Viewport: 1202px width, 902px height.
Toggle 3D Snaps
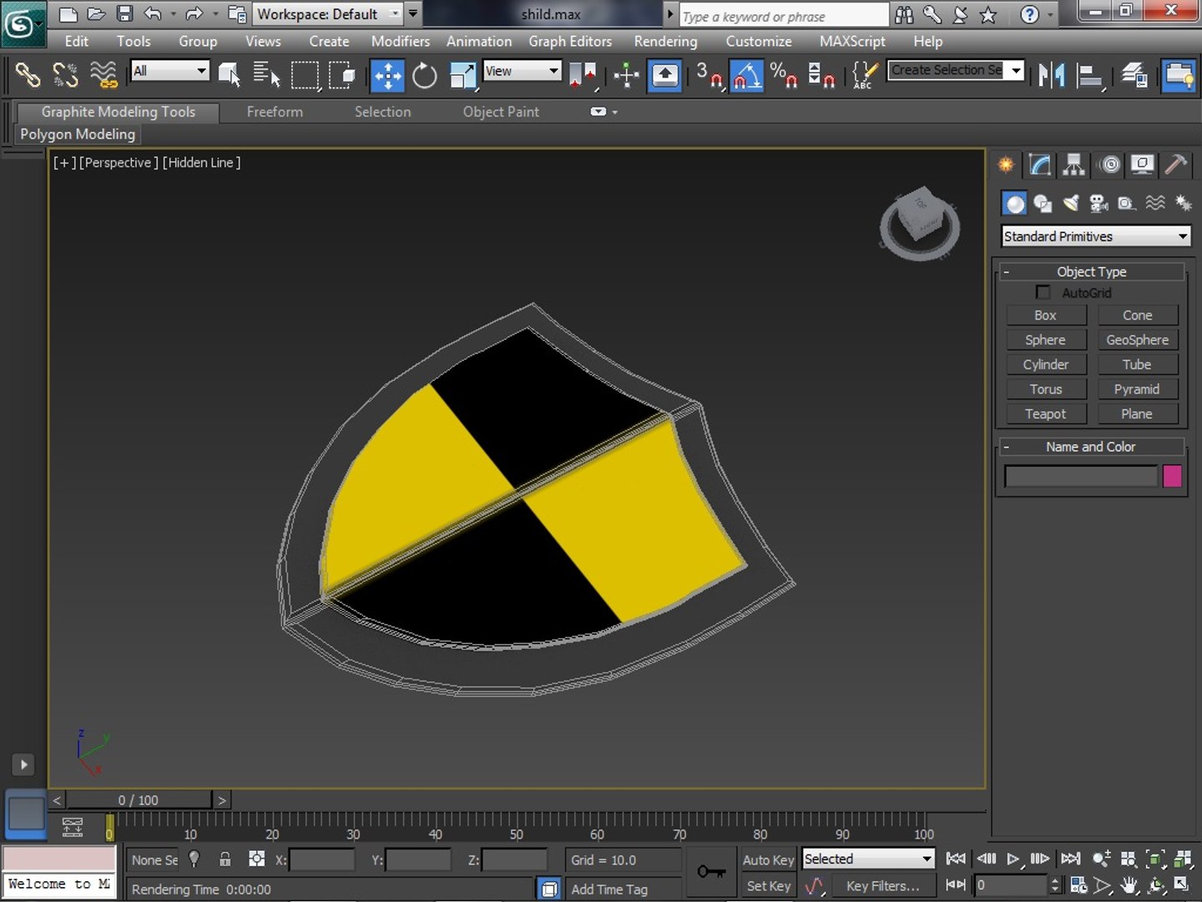pos(710,75)
